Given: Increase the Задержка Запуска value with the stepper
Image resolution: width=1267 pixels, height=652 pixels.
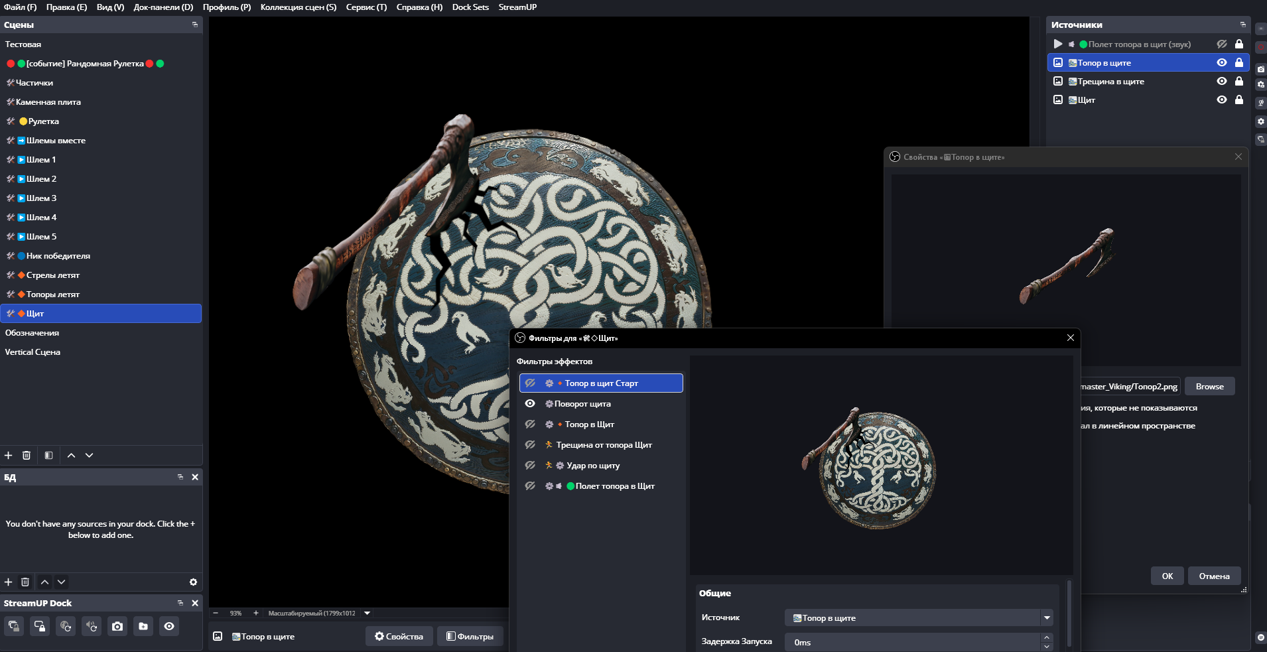Looking at the screenshot, I should pos(1047,637).
